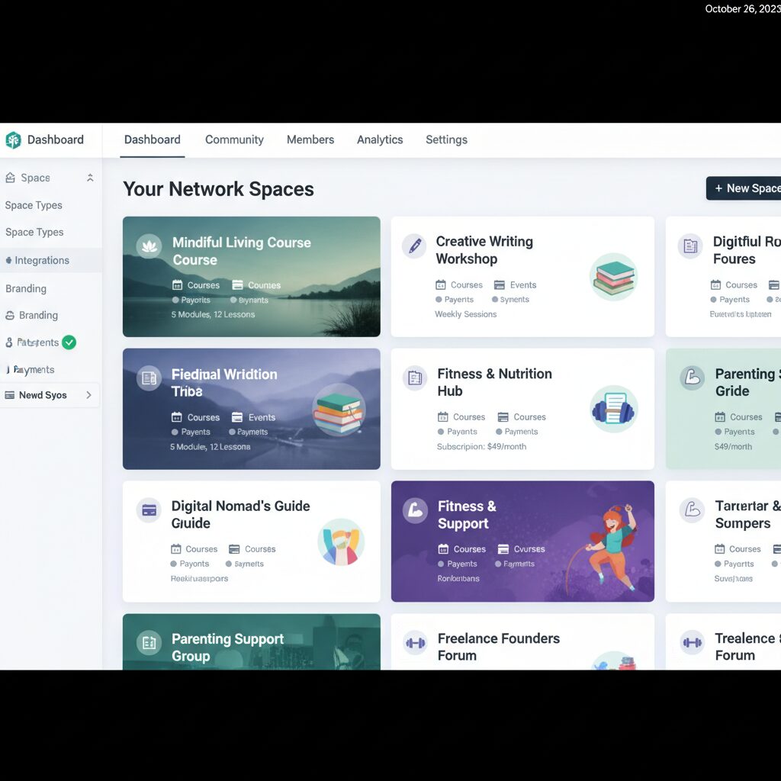Select the first Space Types sidebar item
Screen dimensions: 781x781
click(x=34, y=205)
